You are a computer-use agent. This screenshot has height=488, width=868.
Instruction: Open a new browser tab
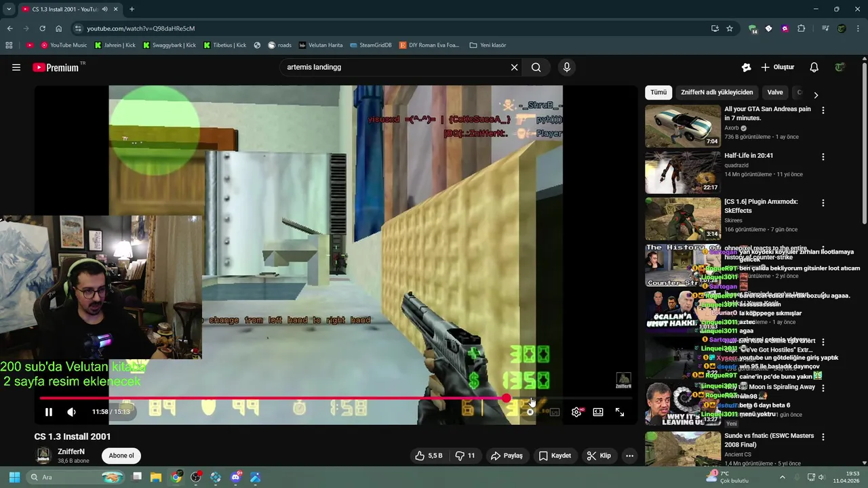pos(132,9)
